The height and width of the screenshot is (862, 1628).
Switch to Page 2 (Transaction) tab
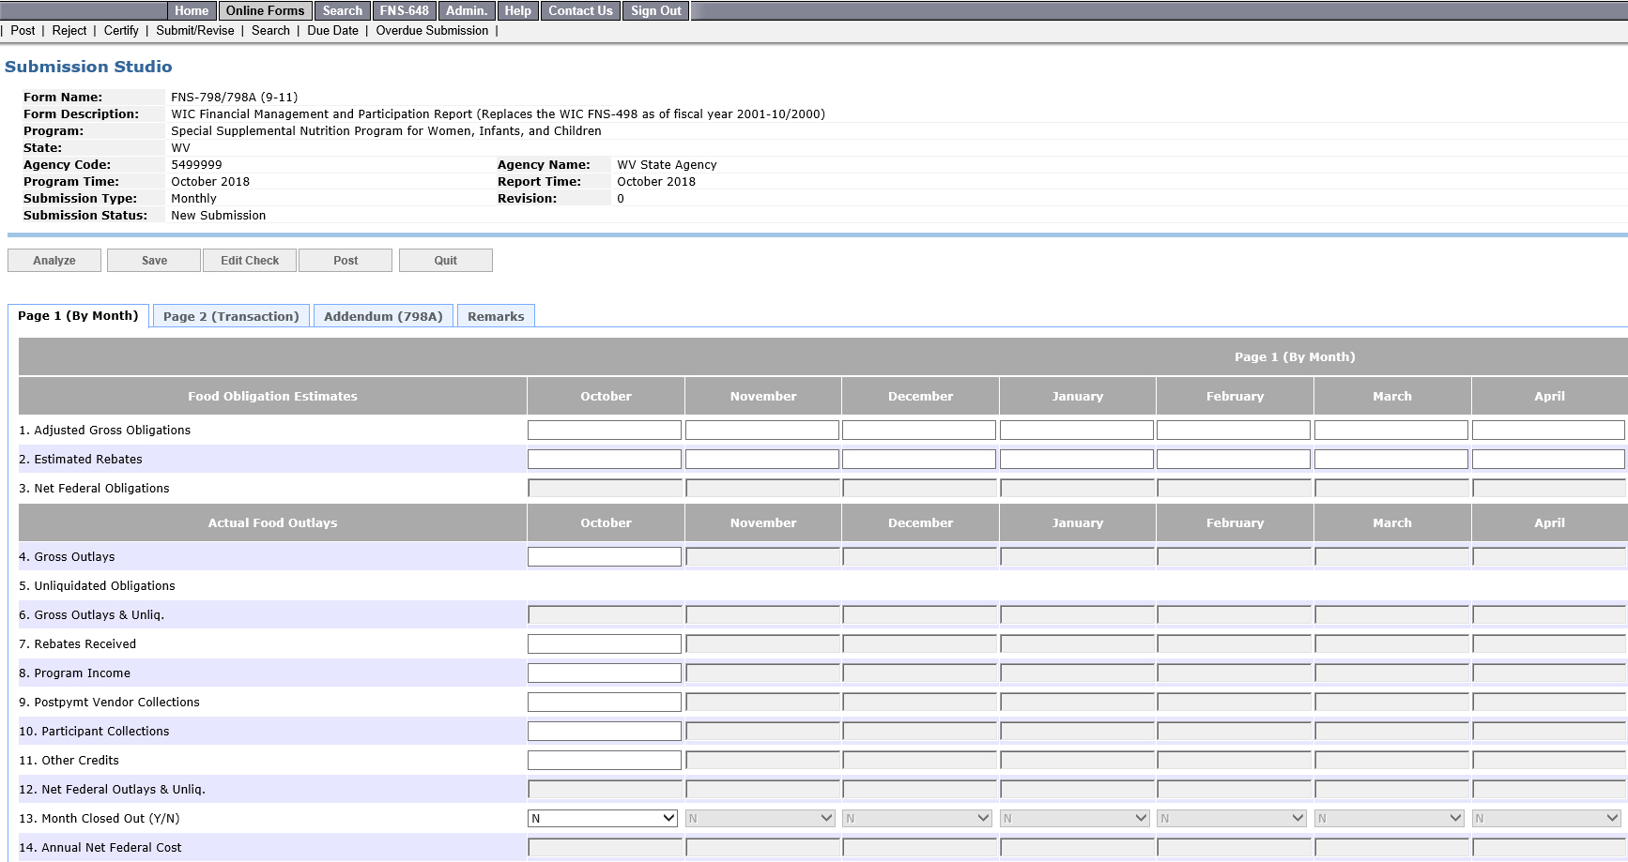point(231,317)
